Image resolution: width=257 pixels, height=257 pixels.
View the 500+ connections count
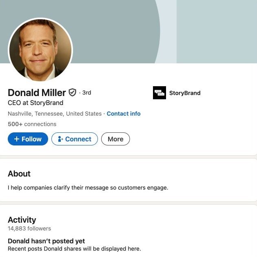(x=32, y=124)
